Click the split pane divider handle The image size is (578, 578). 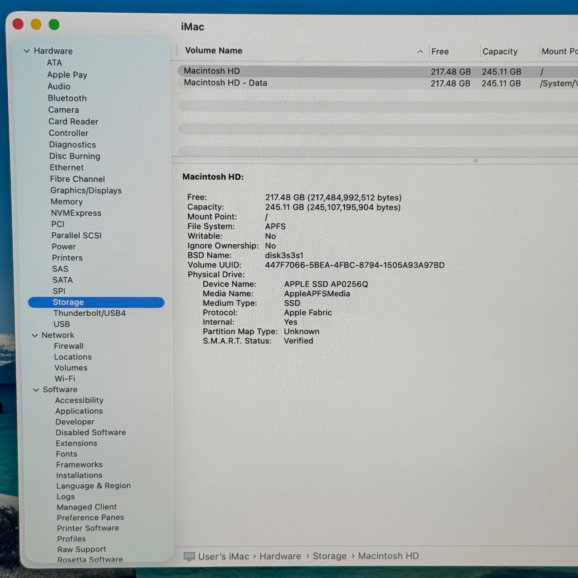(476, 161)
